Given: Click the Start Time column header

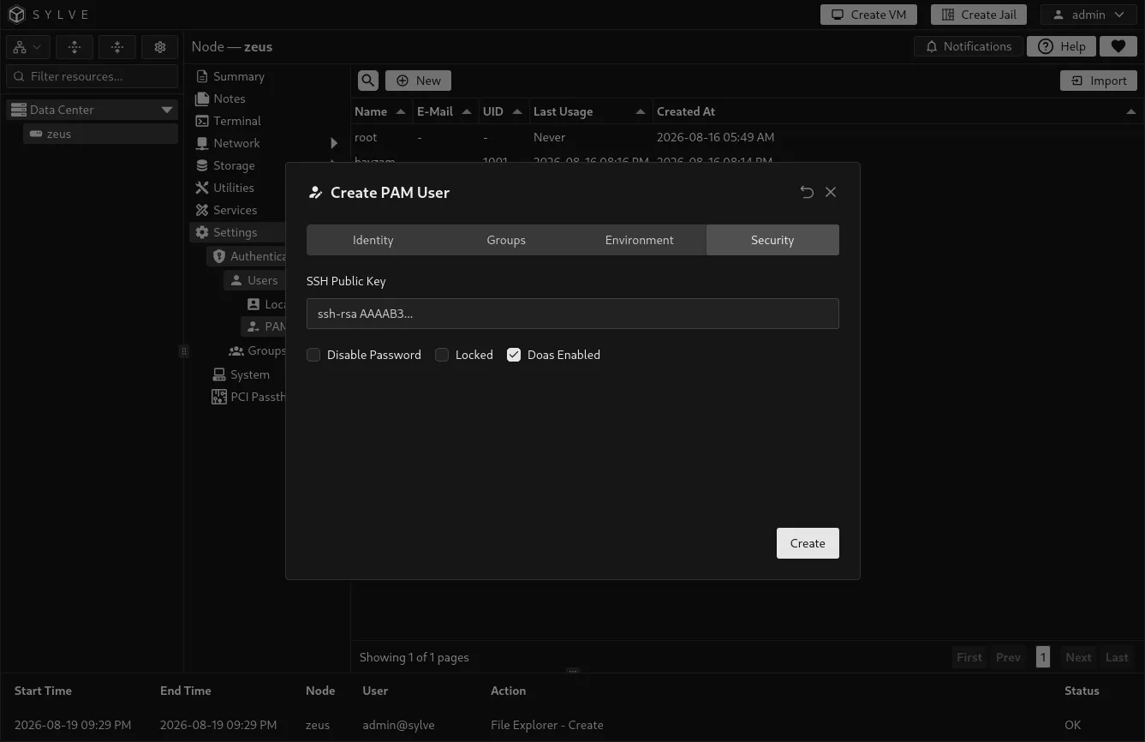Looking at the screenshot, I should point(43,691).
